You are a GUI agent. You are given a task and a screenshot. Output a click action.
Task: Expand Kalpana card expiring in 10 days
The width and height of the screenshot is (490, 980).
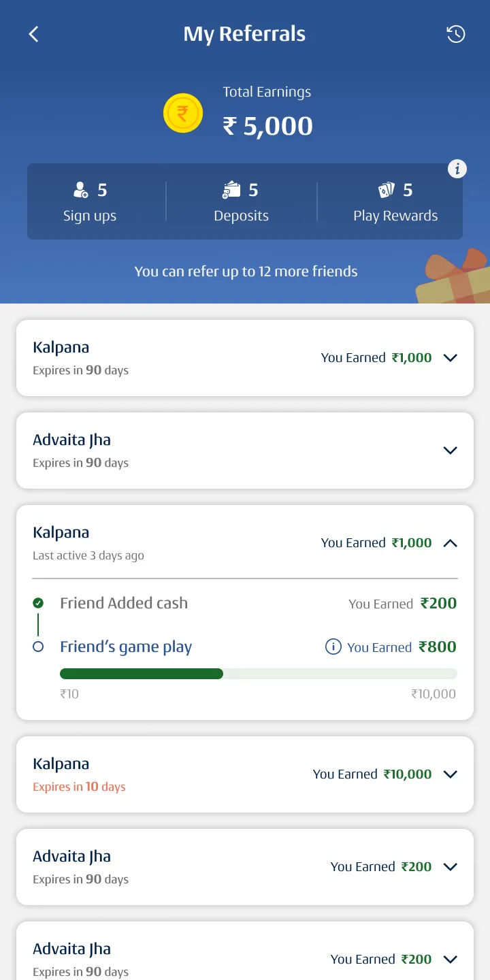450,774
